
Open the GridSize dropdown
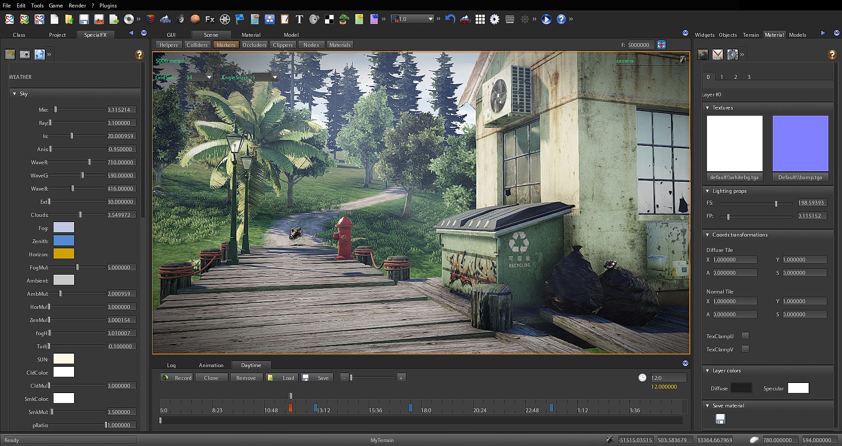[x=209, y=77]
